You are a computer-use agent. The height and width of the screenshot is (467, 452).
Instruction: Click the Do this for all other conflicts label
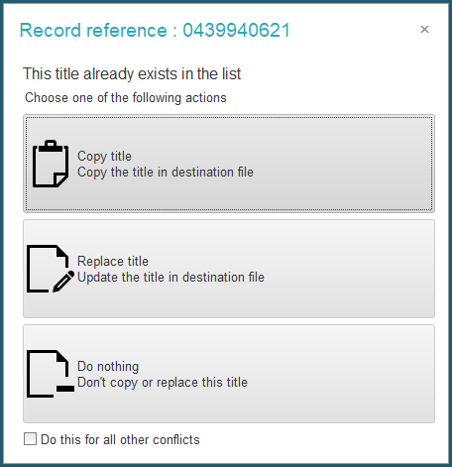click(x=120, y=440)
